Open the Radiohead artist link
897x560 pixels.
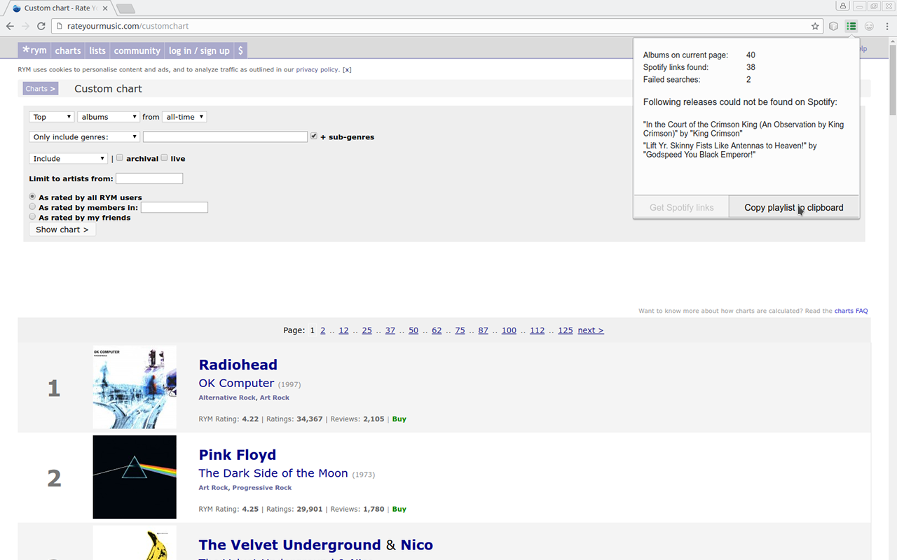pyautogui.click(x=238, y=365)
